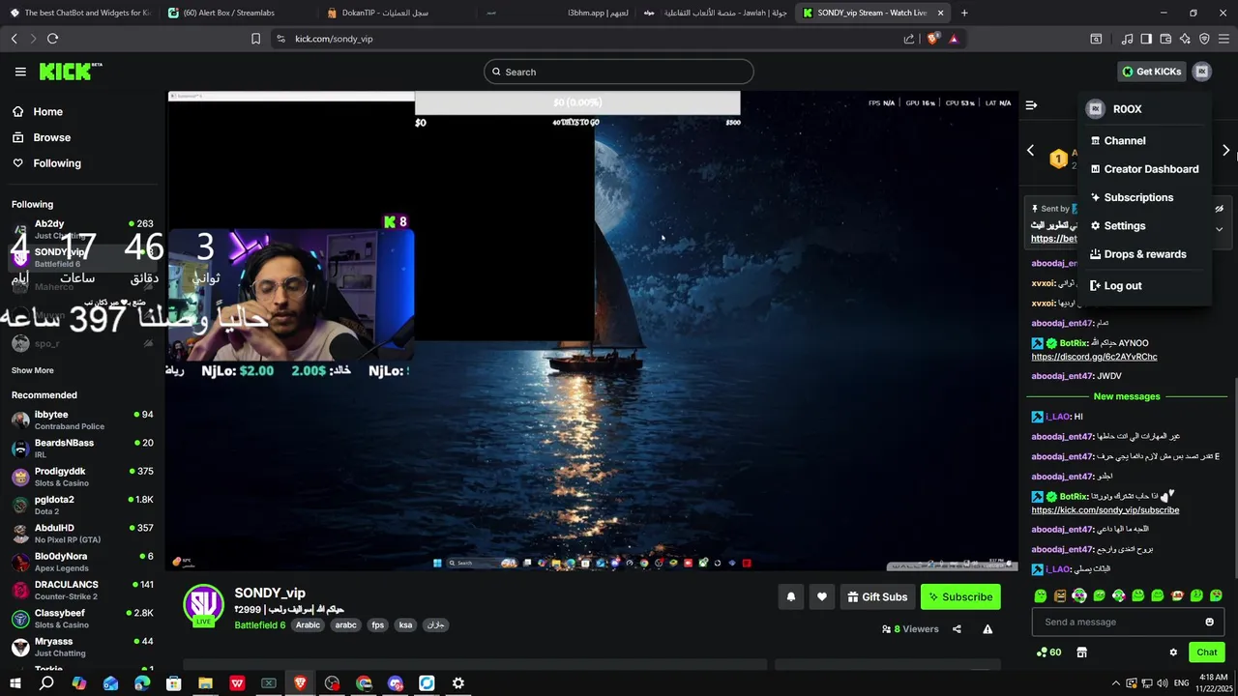The height and width of the screenshot is (696, 1238).
Task: Click the 60 channel points icon
Action: point(1047,652)
